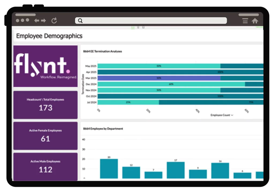Open the Active Female Employees 61 card
The width and height of the screenshot is (274, 191).
[45, 136]
